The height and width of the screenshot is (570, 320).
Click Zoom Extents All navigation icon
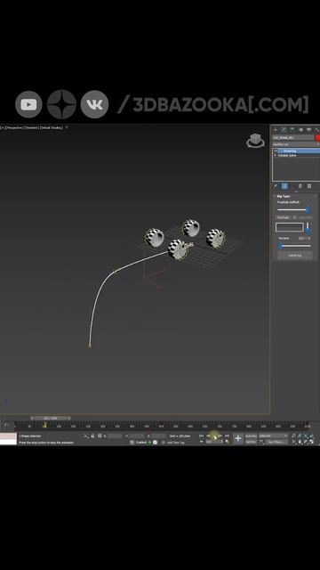(x=312, y=436)
